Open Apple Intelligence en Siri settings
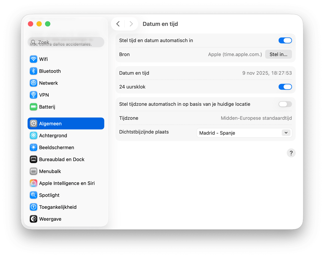 point(67,183)
